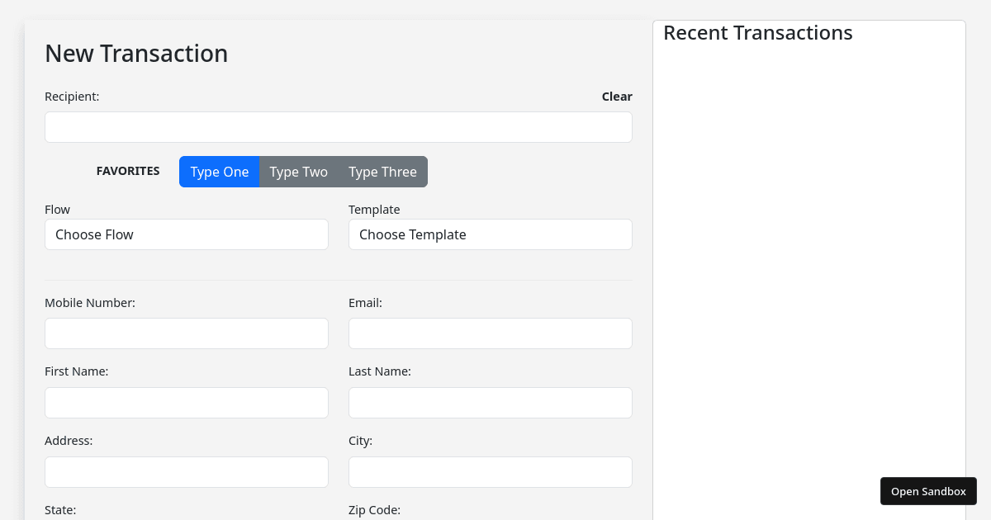Image resolution: width=991 pixels, height=520 pixels.
Task: Select the First Name input field
Action: 186,403
